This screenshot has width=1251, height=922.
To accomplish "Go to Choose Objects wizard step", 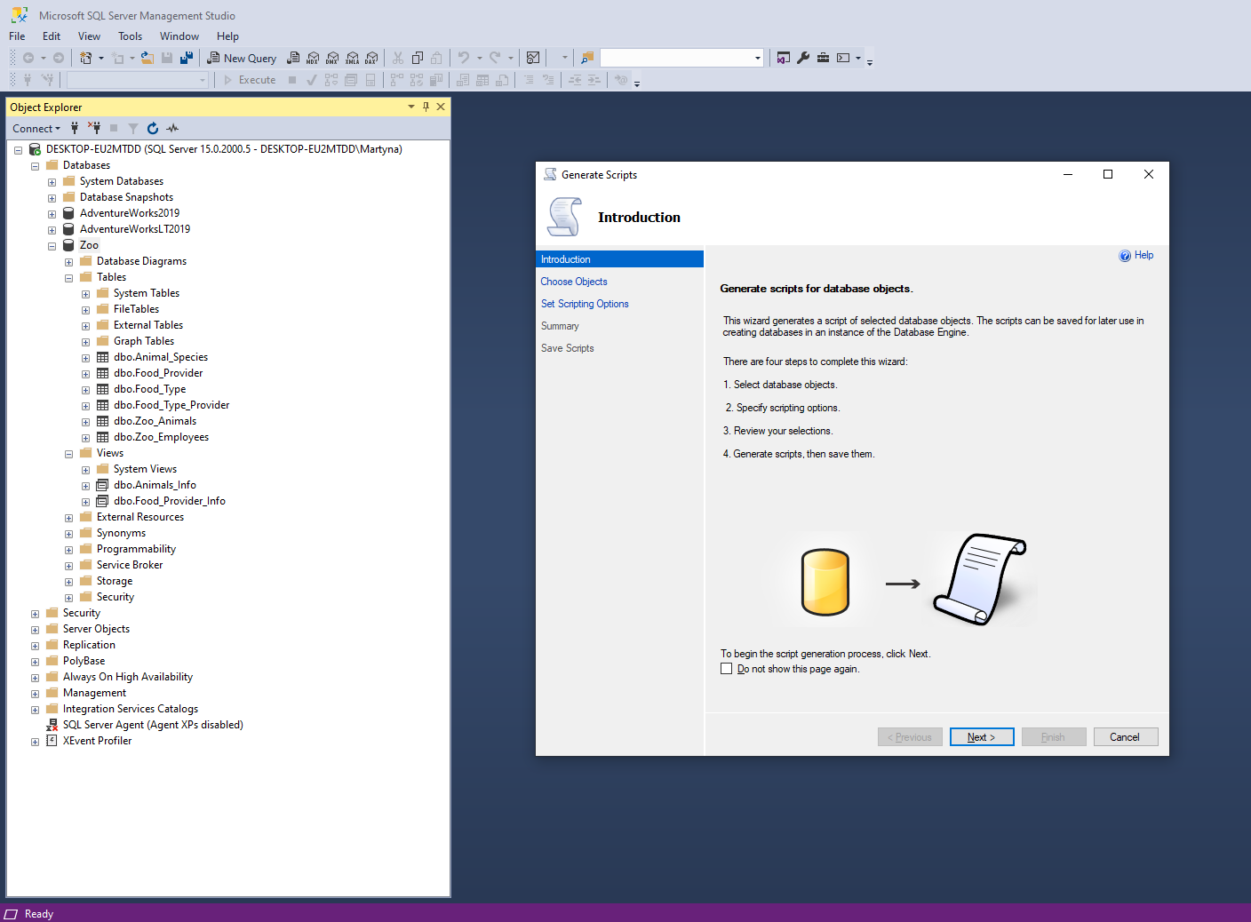I will 574,282.
